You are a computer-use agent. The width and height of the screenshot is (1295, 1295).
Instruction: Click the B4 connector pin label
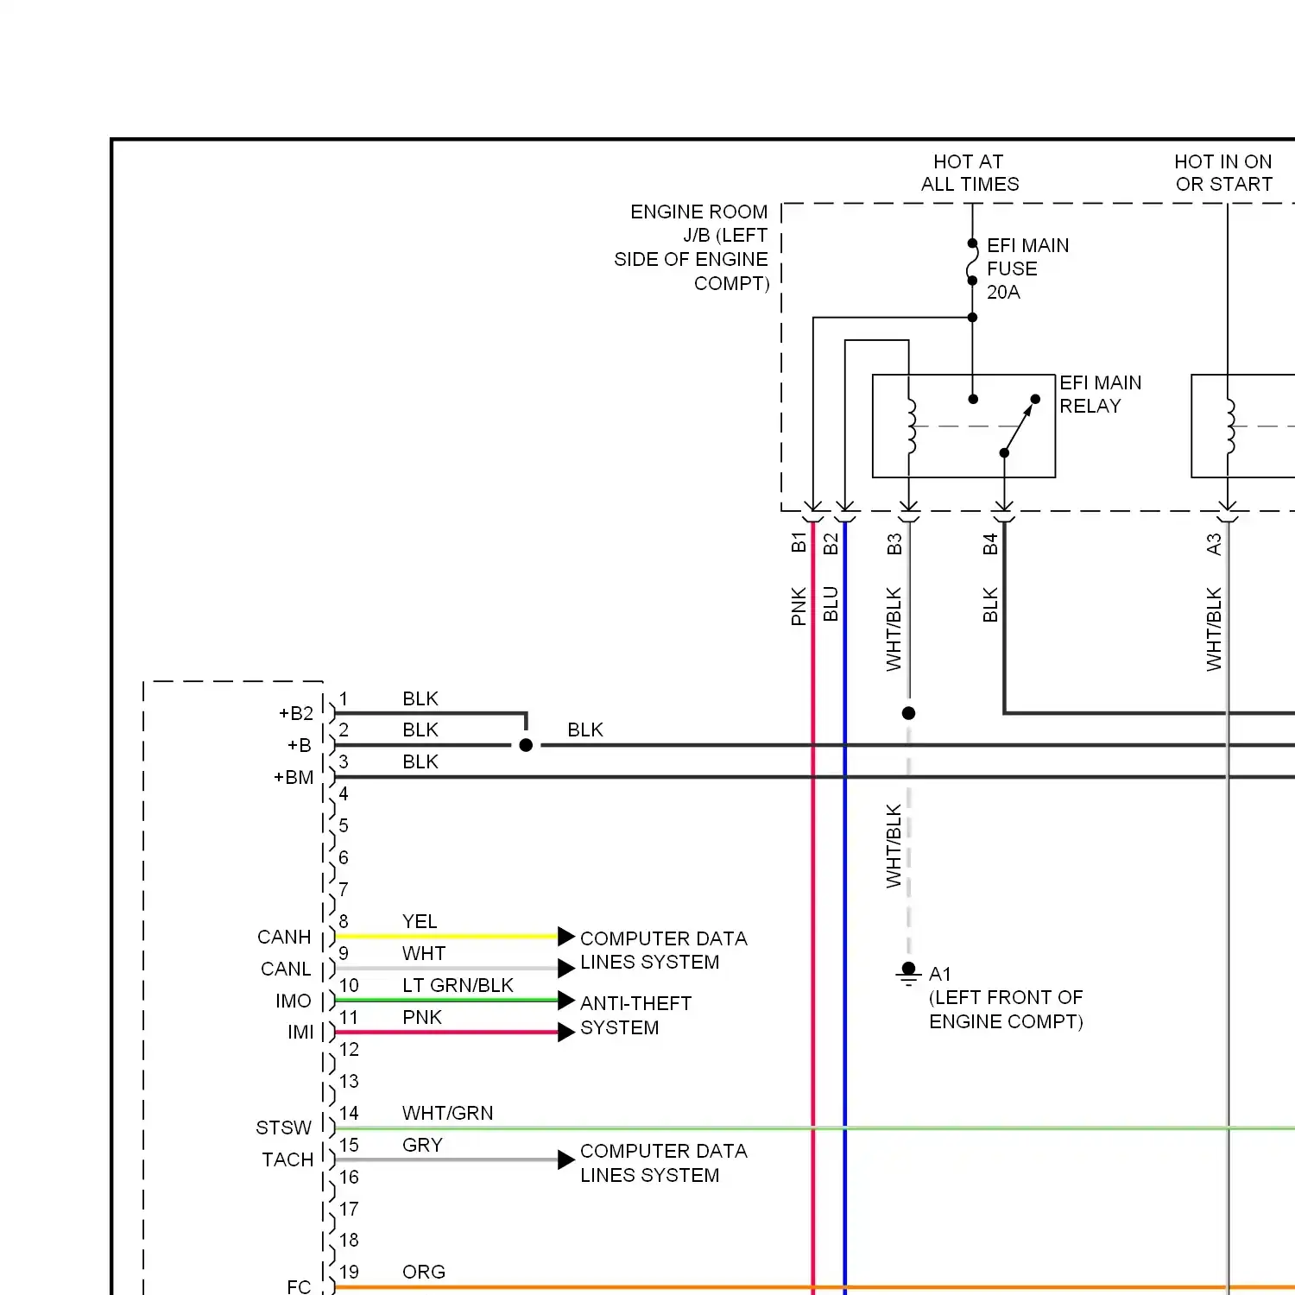[990, 544]
